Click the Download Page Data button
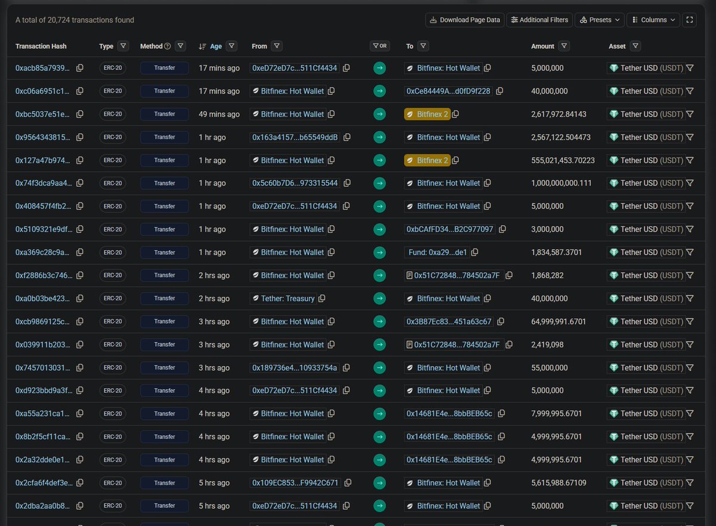 coord(464,20)
